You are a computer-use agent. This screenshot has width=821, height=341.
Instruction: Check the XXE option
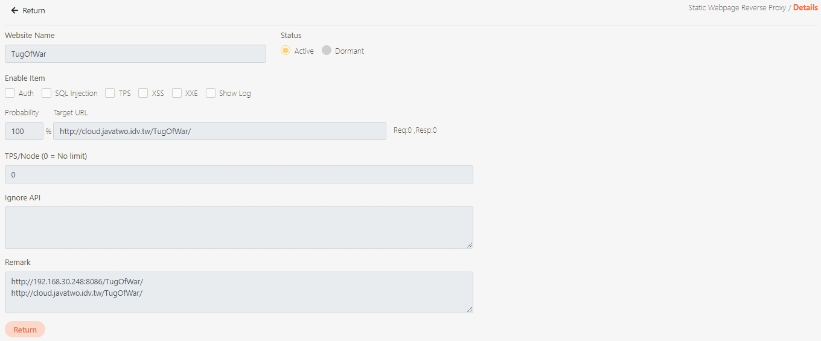point(177,93)
